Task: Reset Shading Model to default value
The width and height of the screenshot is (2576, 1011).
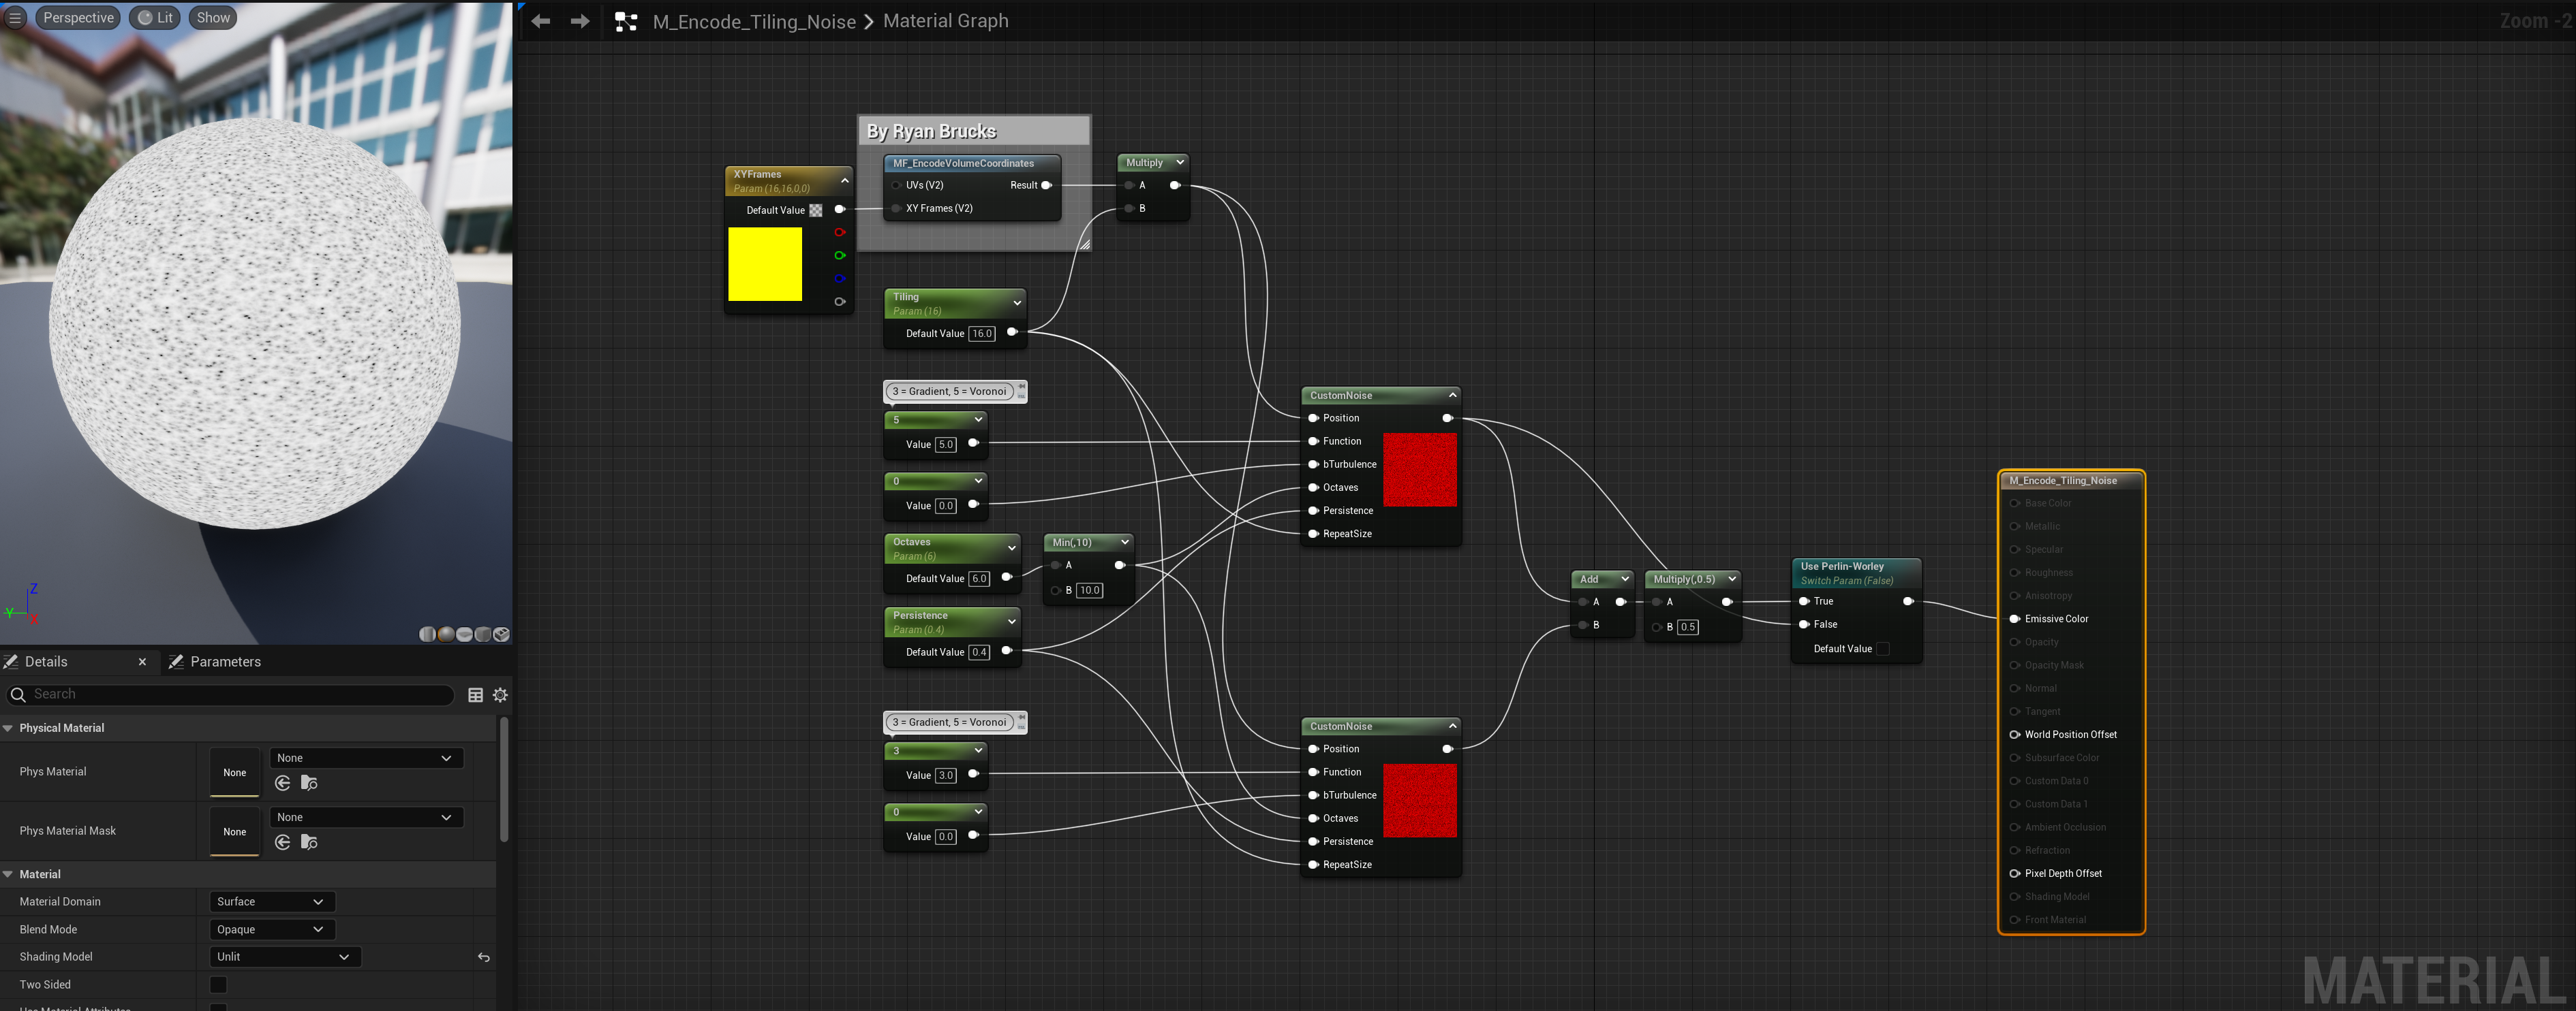Action: point(484,957)
